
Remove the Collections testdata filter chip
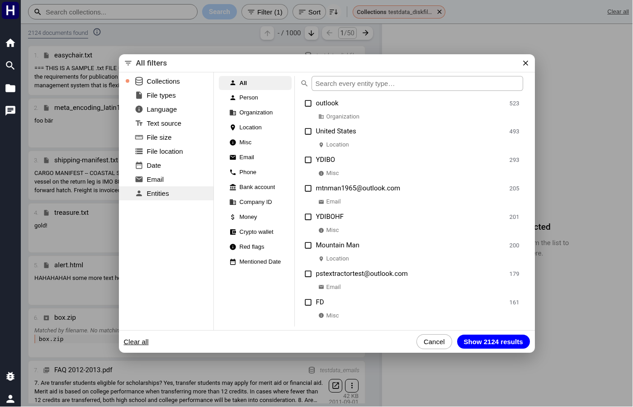click(x=439, y=12)
